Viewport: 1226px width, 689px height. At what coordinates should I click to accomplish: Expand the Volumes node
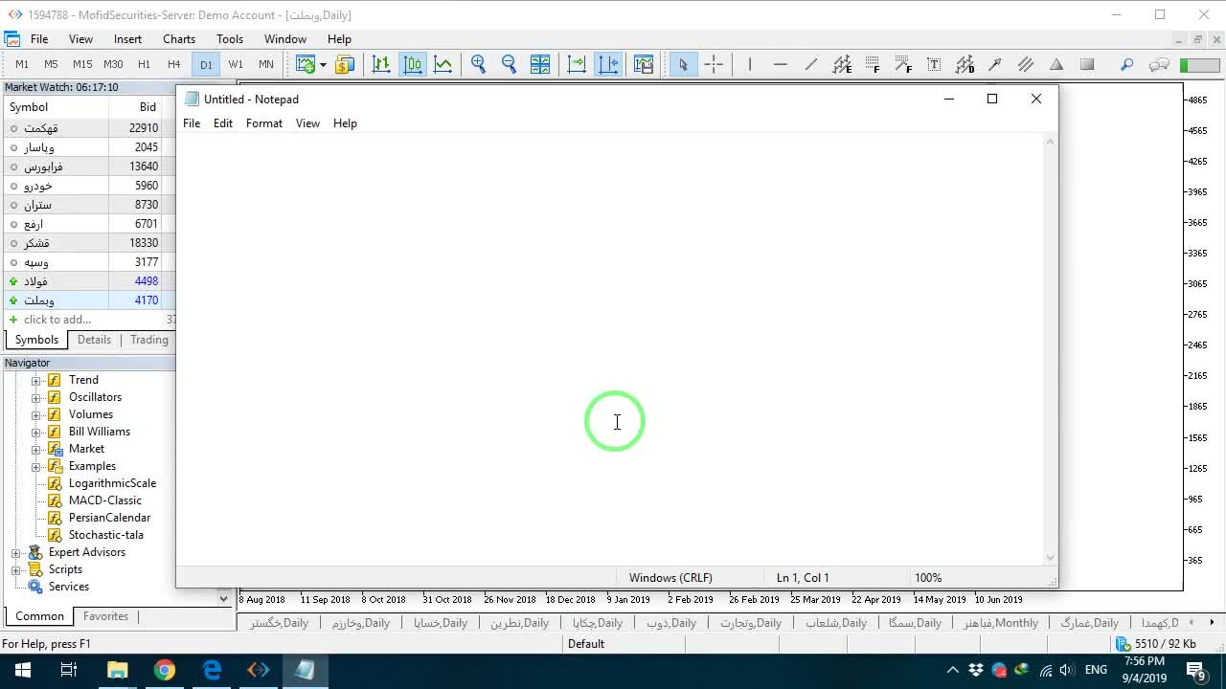(36, 414)
